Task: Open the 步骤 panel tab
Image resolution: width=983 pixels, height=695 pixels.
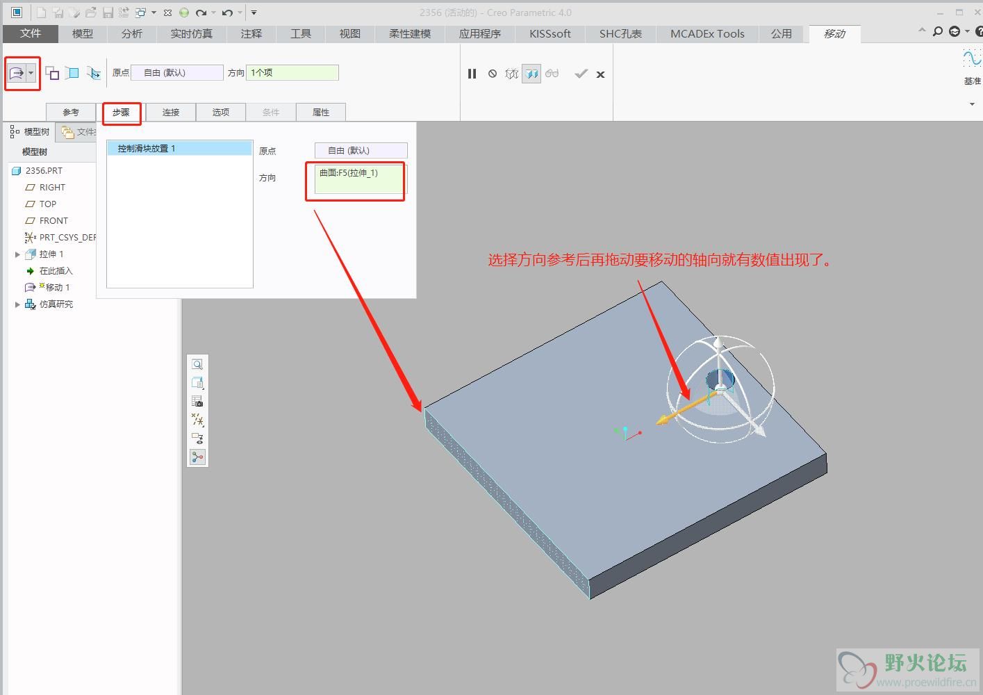Action: tap(121, 112)
